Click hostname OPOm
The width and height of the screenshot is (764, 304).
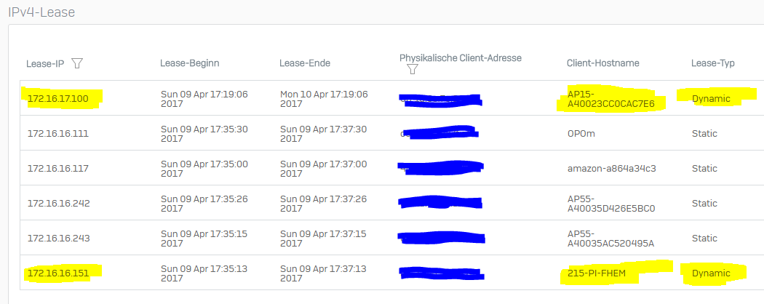coord(581,134)
